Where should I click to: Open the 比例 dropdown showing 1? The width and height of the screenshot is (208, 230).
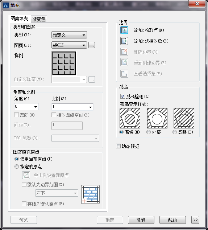coord(72,107)
